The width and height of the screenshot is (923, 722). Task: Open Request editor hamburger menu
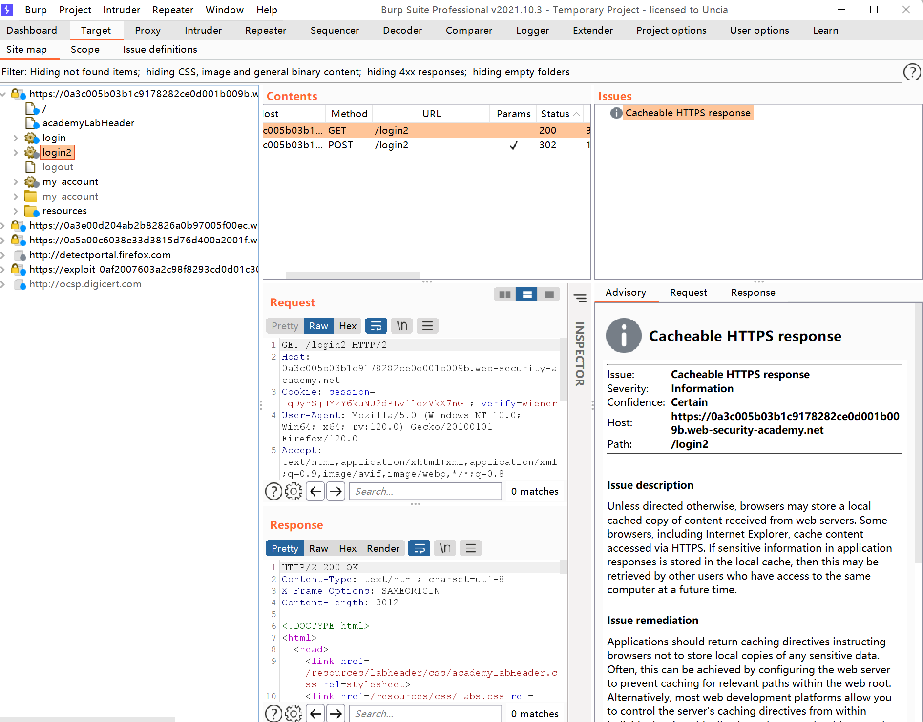click(x=427, y=326)
